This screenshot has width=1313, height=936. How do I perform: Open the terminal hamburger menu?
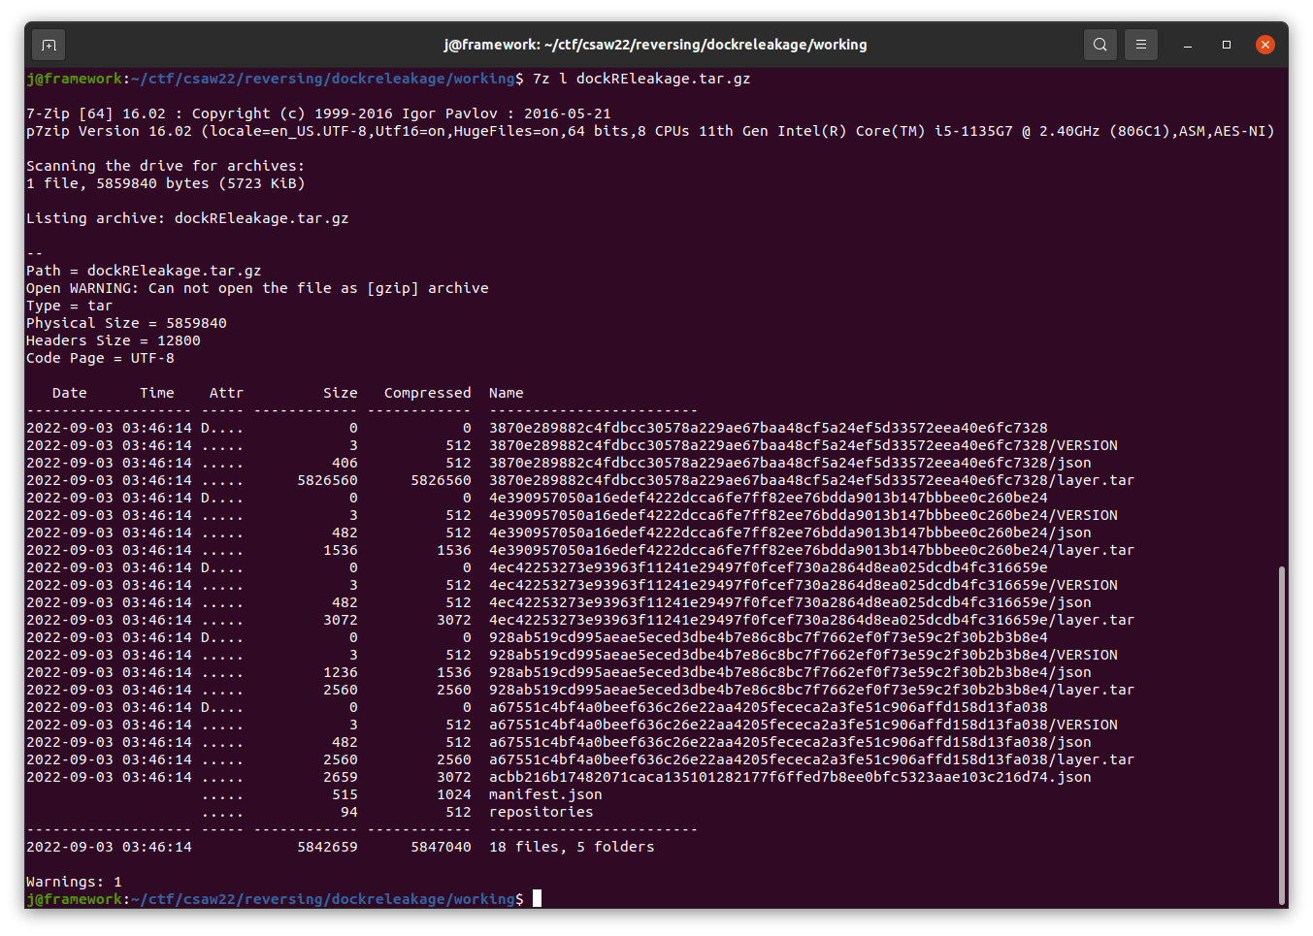coord(1141,45)
